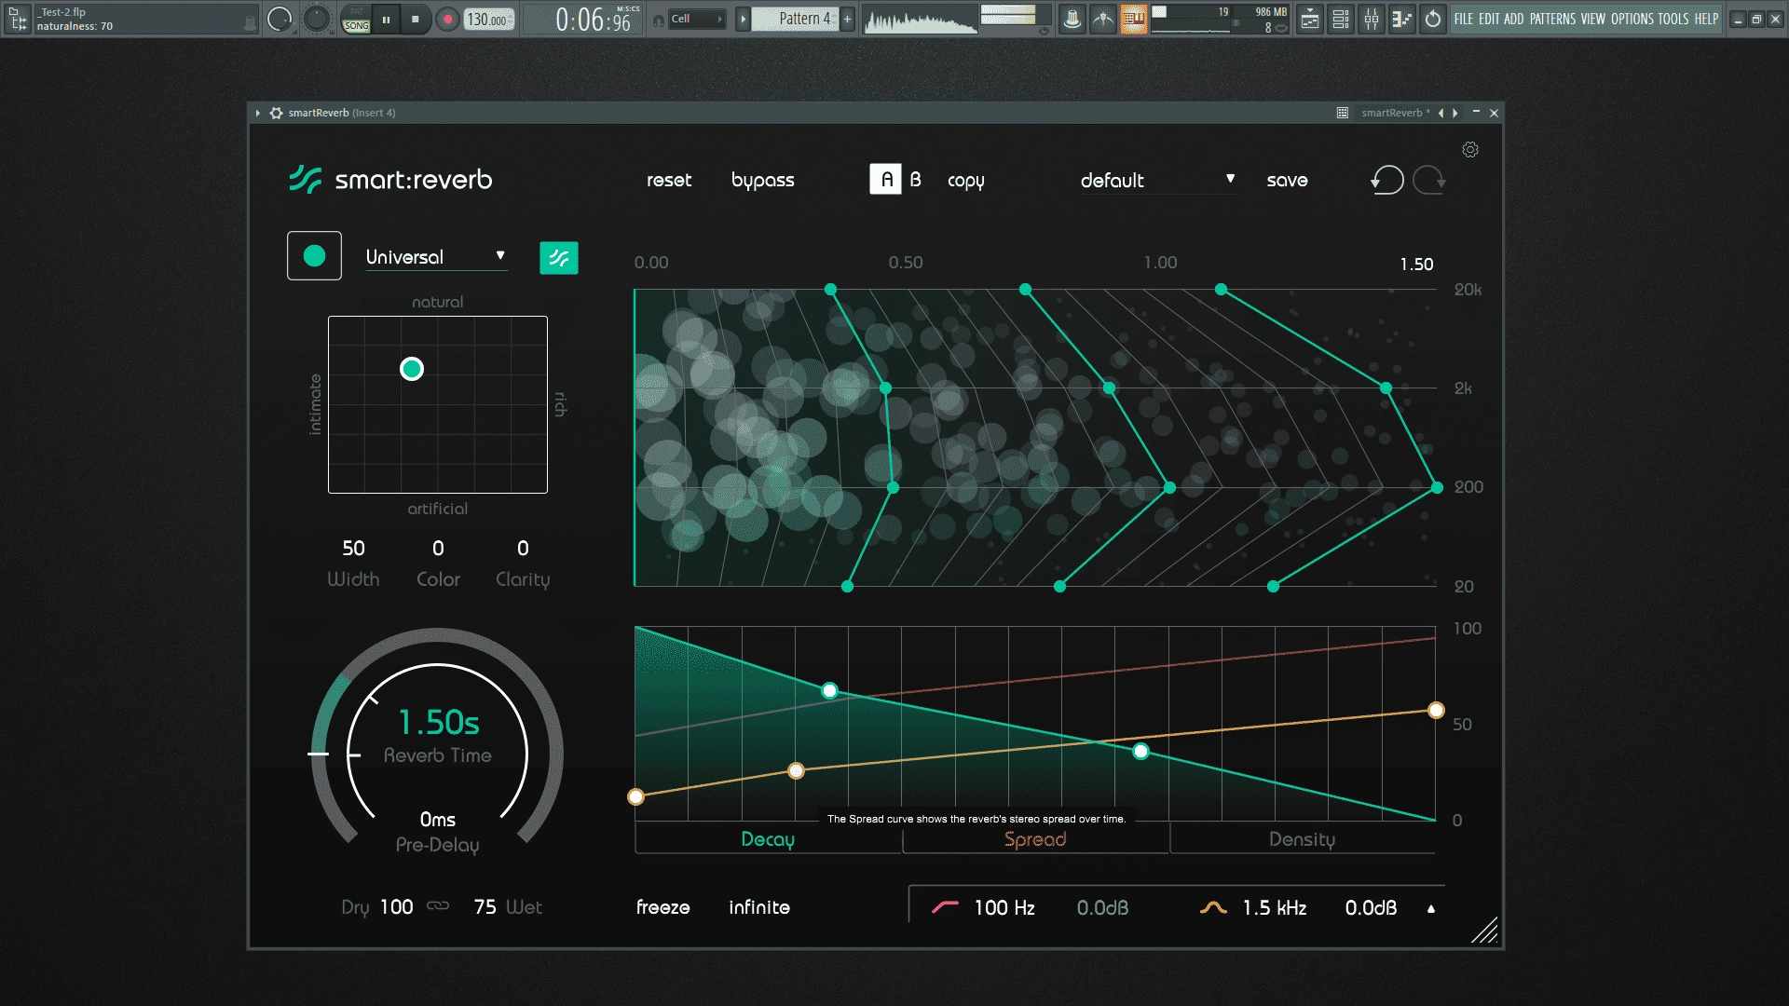This screenshot has width=1789, height=1006.
Task: Open the PATTERNS menu
Action: [x=1552, y=19]
